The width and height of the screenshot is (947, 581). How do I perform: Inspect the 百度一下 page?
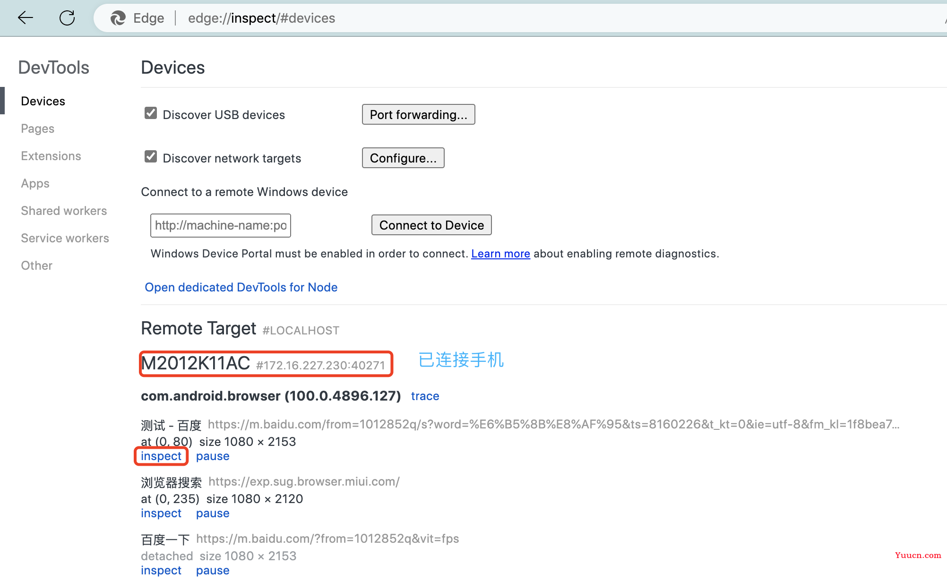[x=161, y=570]
